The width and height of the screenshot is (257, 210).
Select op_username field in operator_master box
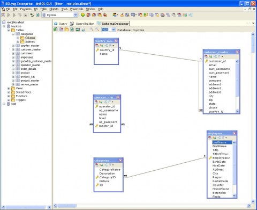108,110
